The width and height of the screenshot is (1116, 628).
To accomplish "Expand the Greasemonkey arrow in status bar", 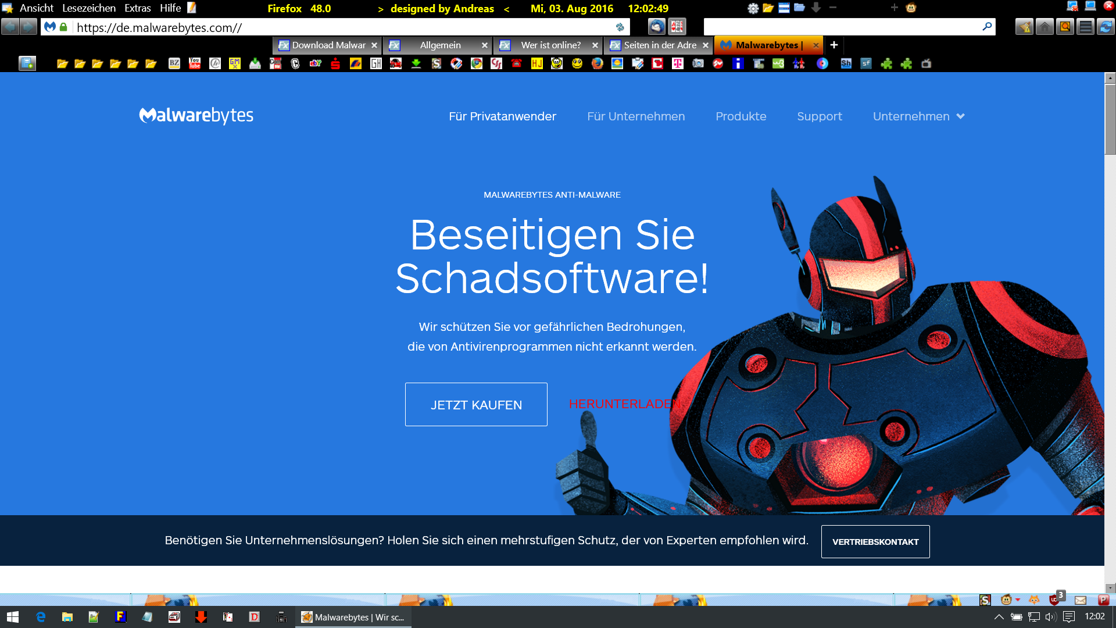I will (x=1018, y=600).
